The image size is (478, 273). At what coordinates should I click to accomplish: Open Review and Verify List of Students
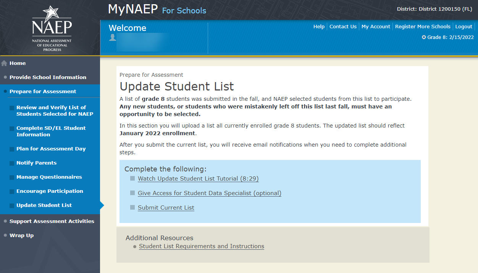click(x=55, y=111)
